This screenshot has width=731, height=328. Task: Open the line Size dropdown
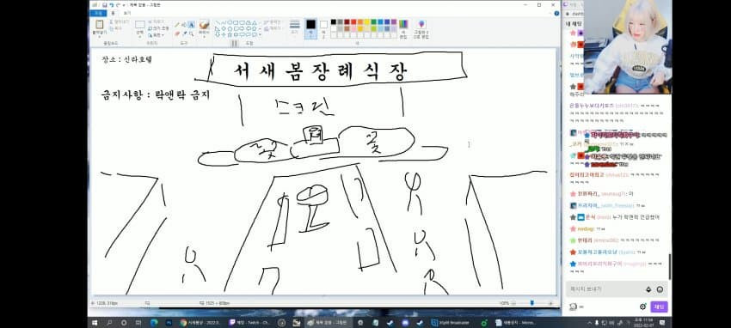tap(295, 27)
